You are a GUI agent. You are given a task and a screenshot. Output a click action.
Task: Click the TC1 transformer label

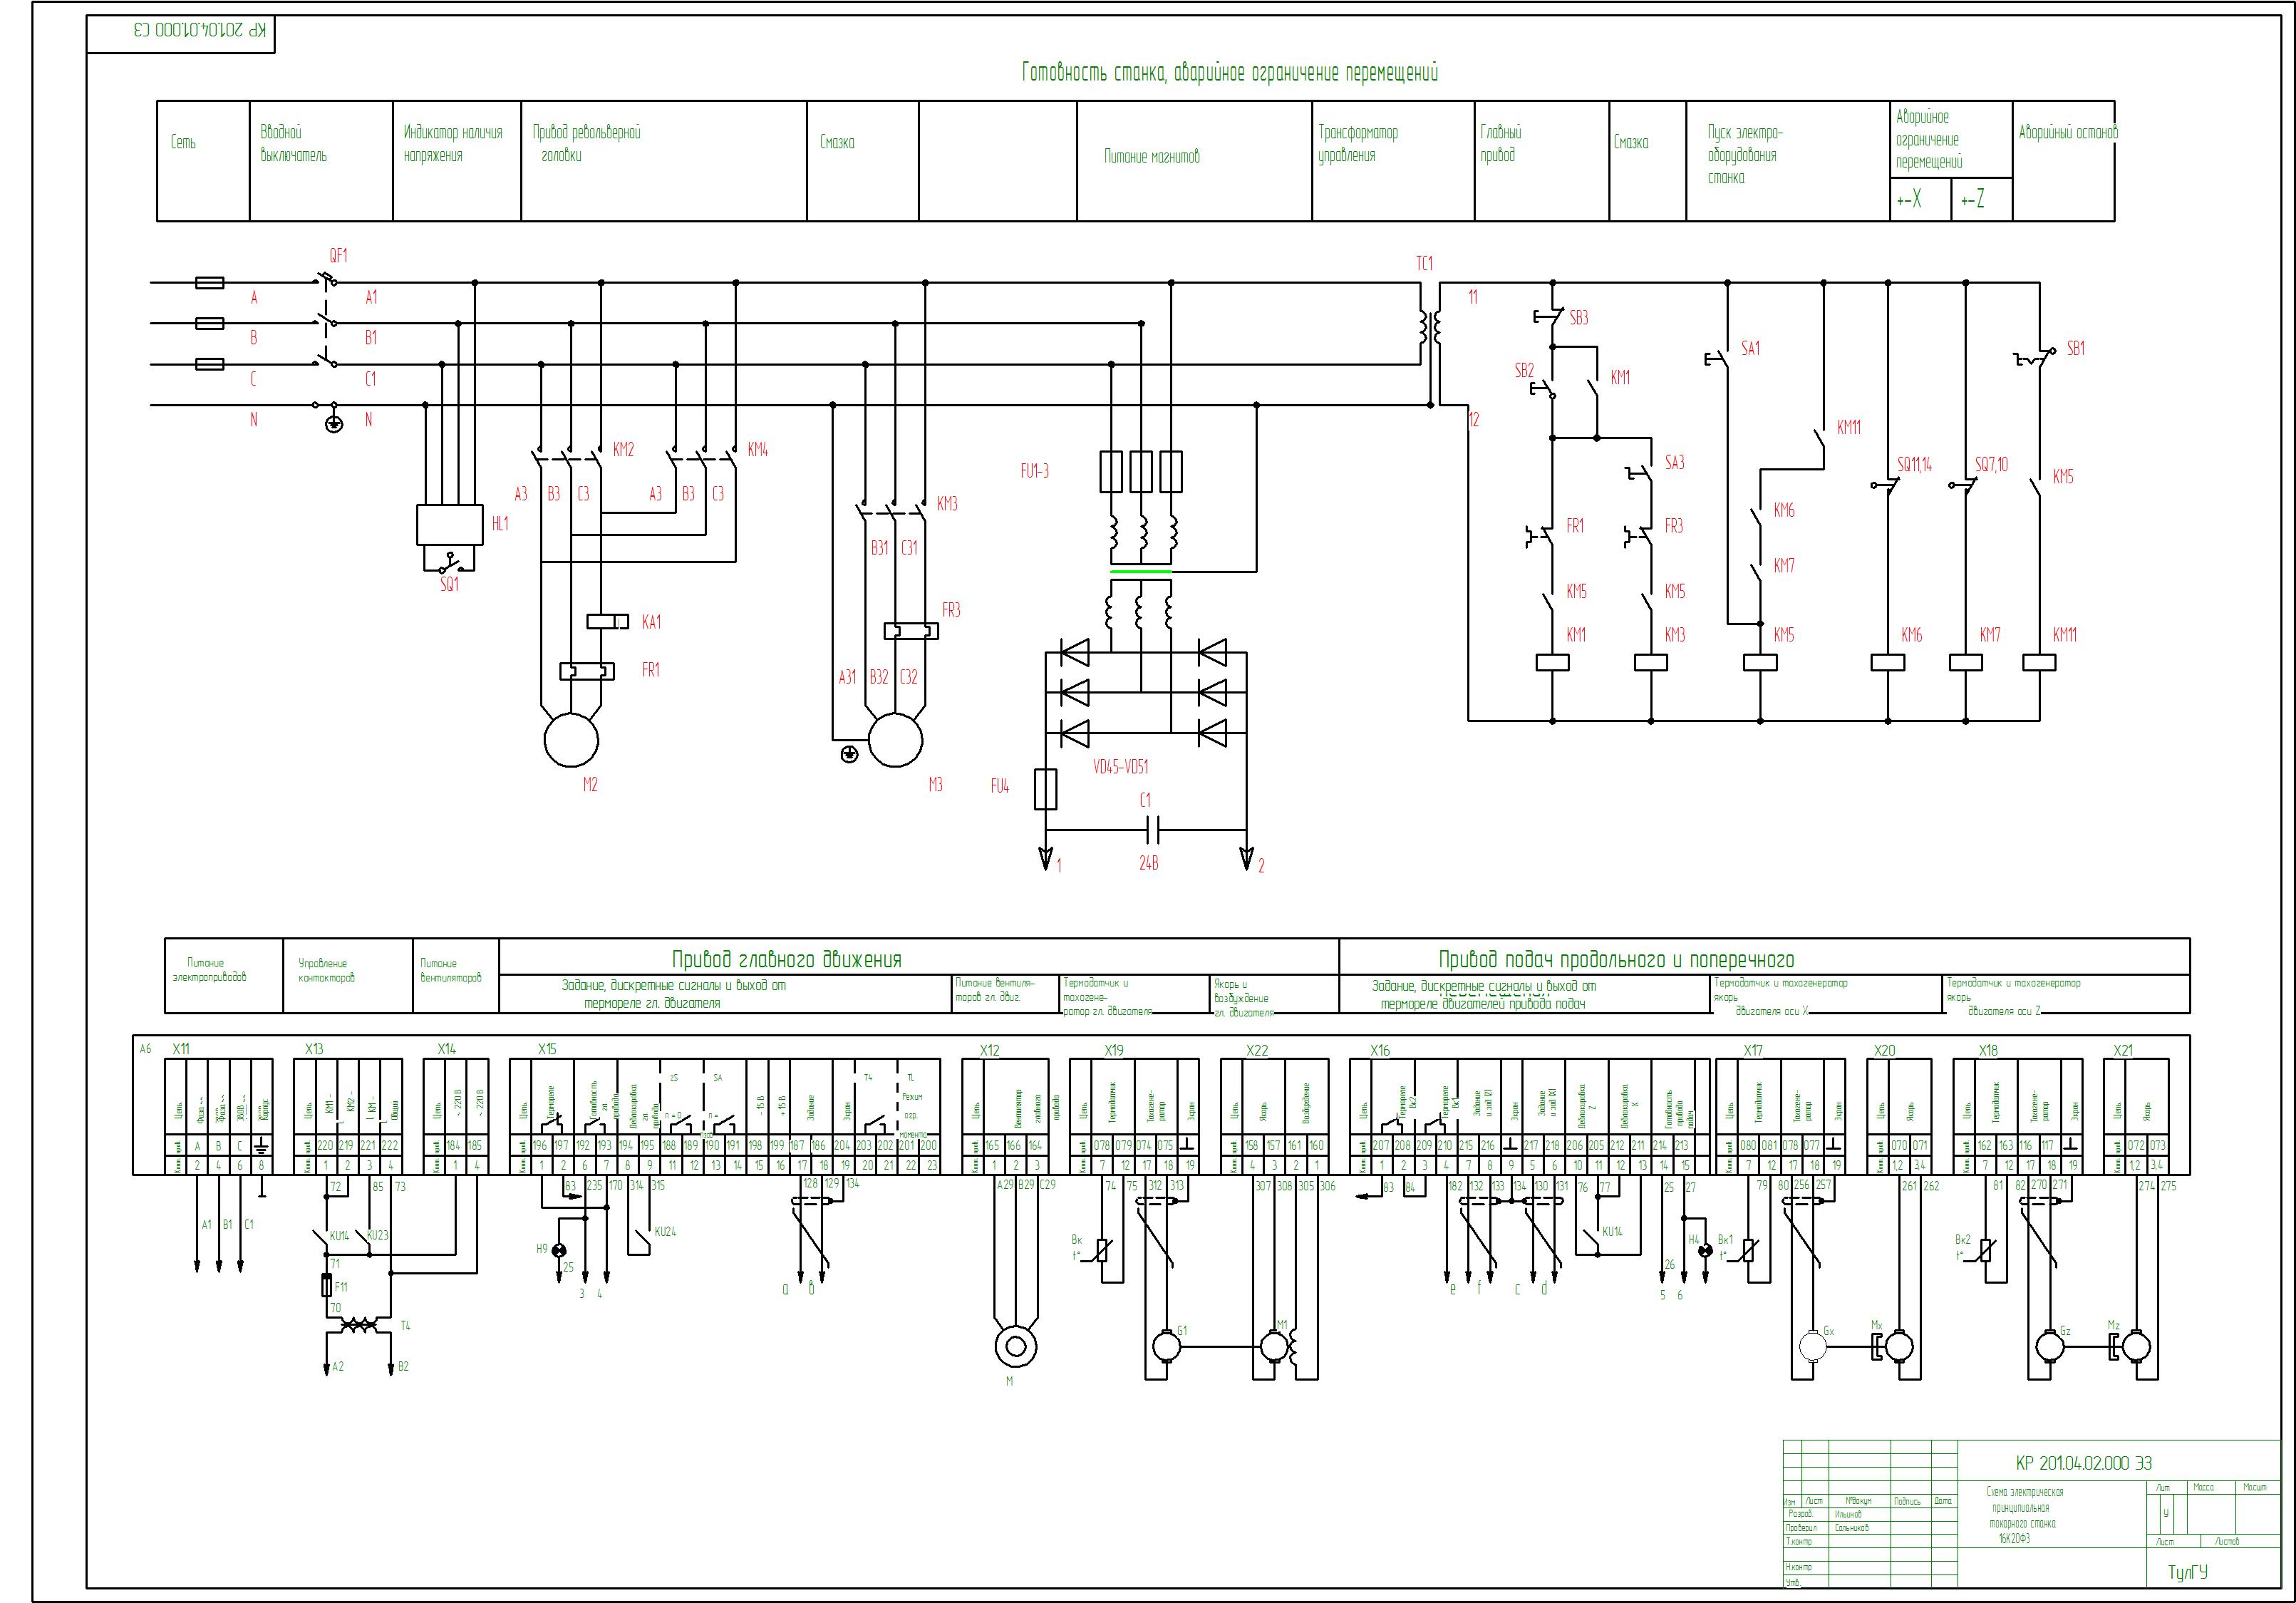coord(1424,263)
